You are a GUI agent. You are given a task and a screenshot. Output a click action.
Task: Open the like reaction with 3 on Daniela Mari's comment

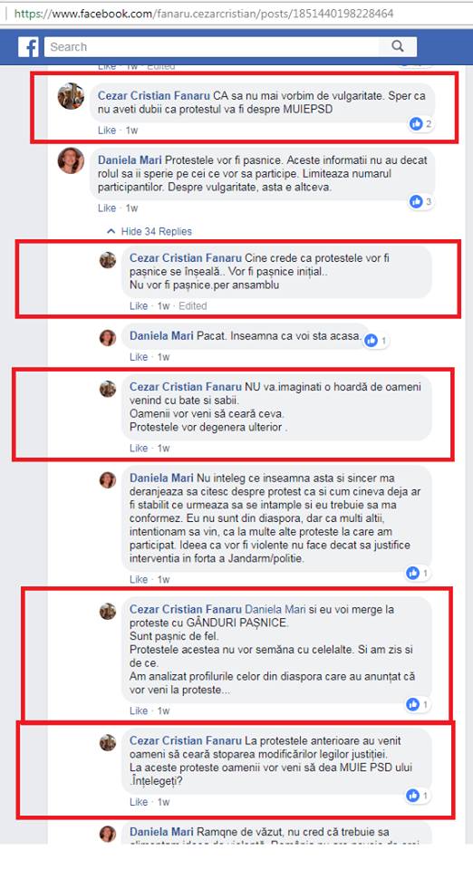coord(420,202)
